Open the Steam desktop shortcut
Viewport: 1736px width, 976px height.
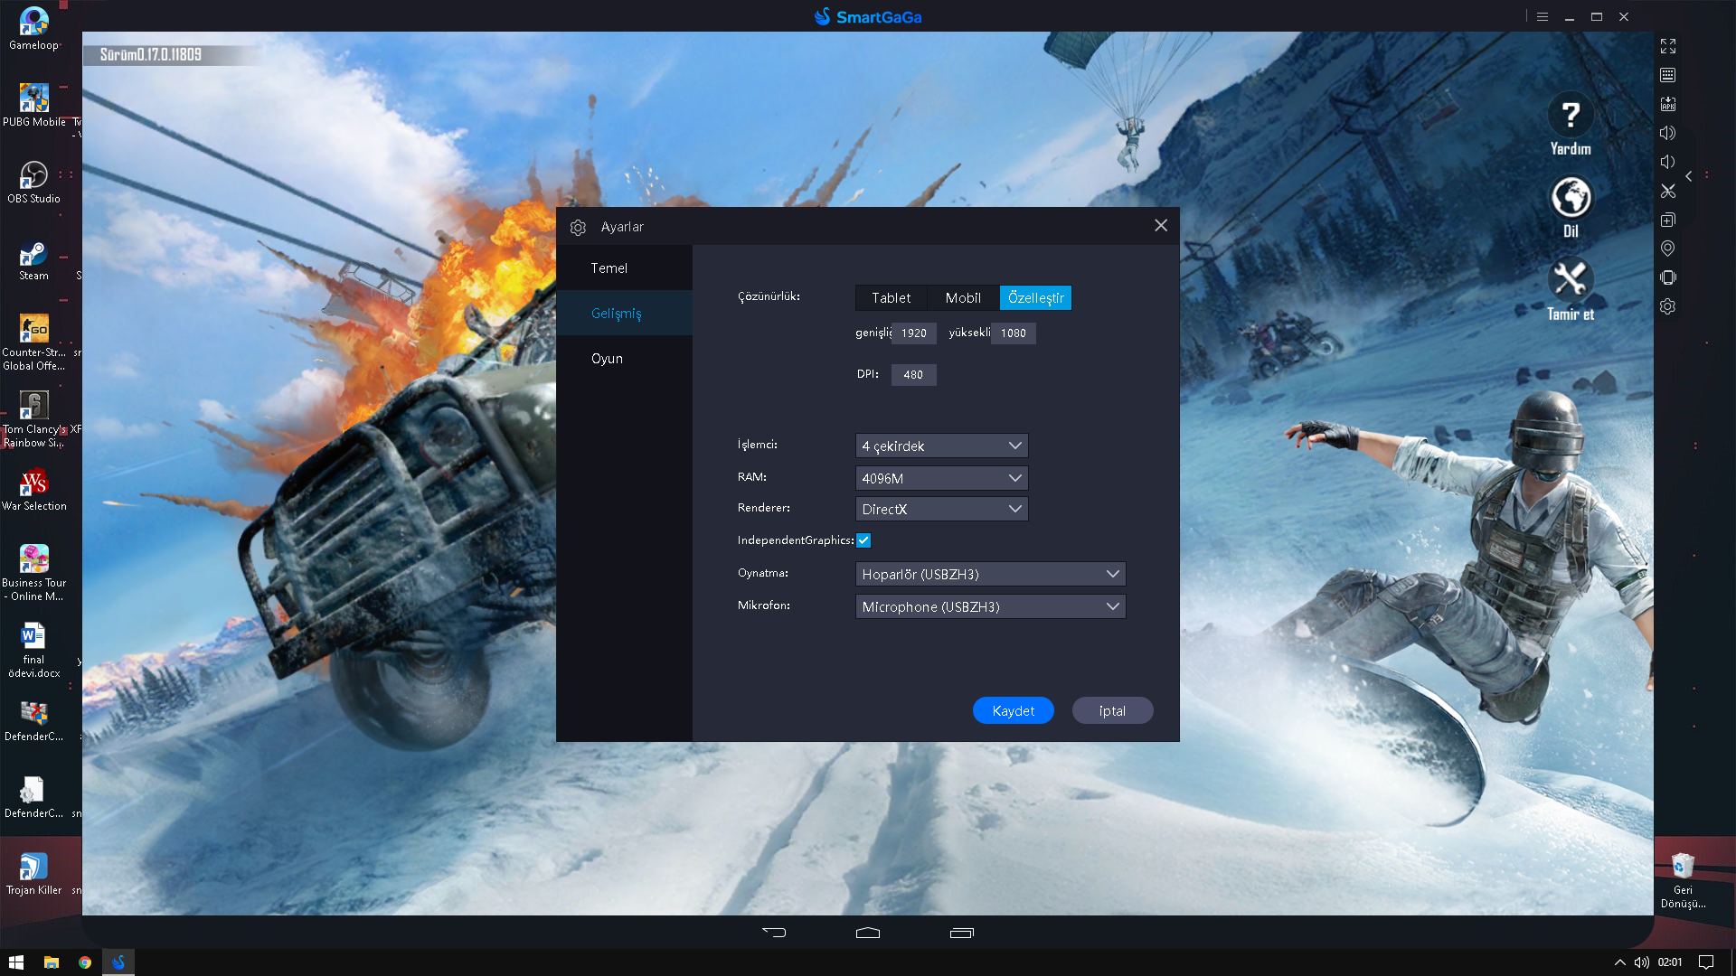point(34,259)
